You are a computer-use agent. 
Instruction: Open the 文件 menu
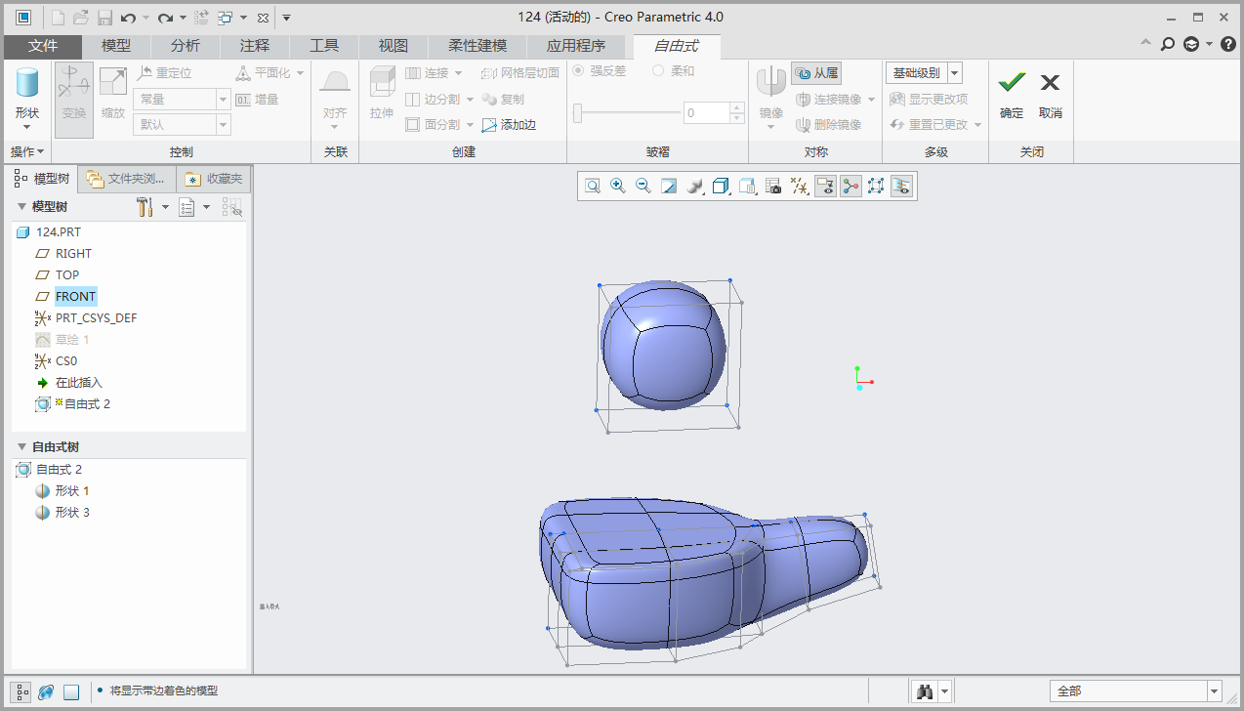(43, 46)
